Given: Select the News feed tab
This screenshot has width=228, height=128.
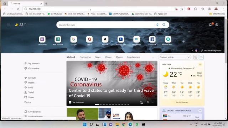Looking at the screenshot, I should pyautogui.click(x=98, y=57).
